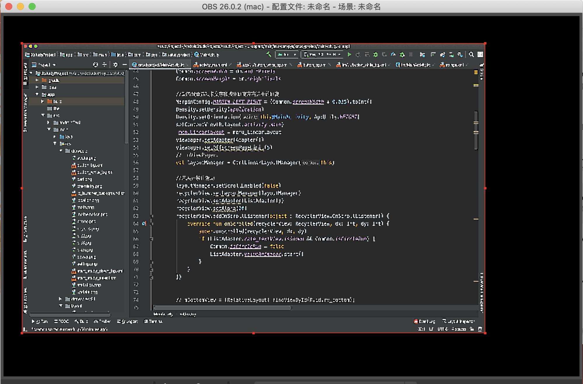Click the editor horizontal scrollbar thumb
The image size is (583, 384).
222,307
